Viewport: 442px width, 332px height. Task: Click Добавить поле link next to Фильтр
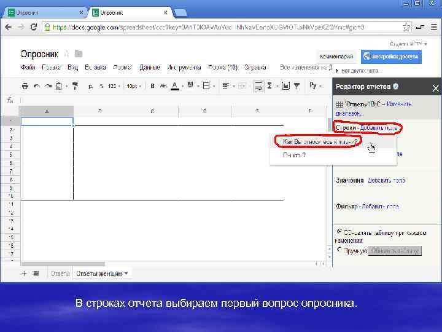click(380, 207)
